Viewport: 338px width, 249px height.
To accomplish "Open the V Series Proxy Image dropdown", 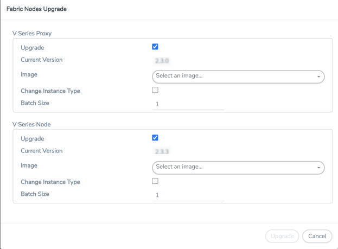I will point(233,76).
